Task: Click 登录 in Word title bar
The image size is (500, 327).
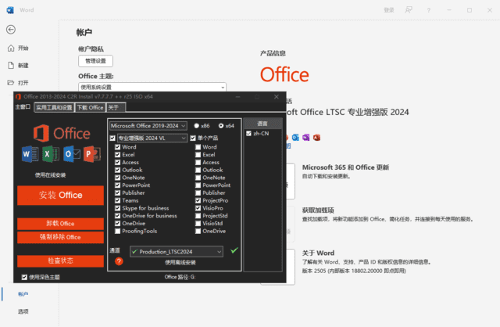Action: [389, 10]
